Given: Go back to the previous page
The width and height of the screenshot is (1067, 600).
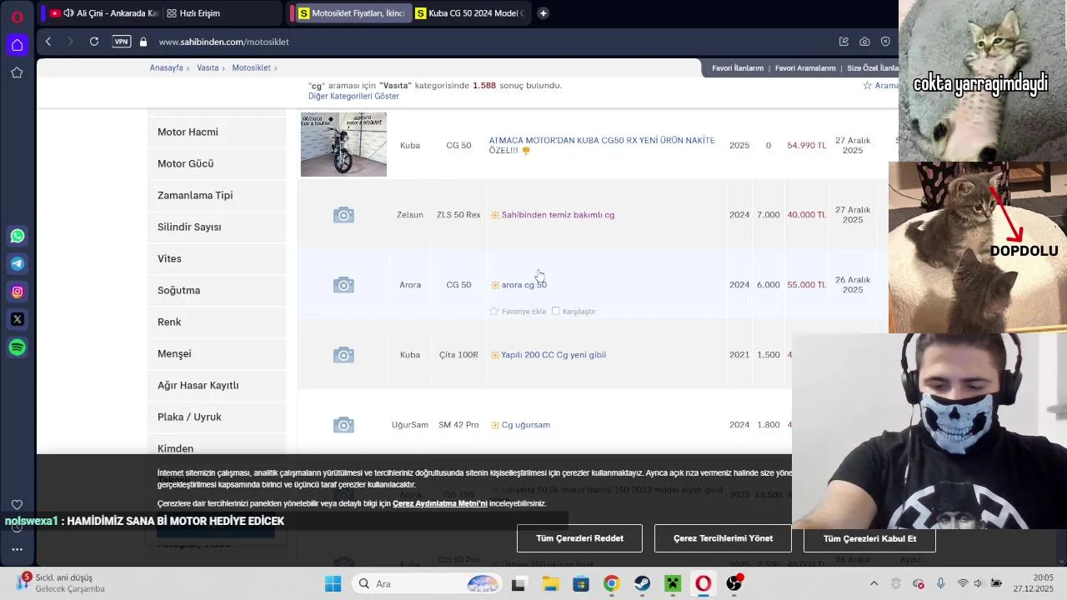Looking at the screenshot, I should pos(48,42).
